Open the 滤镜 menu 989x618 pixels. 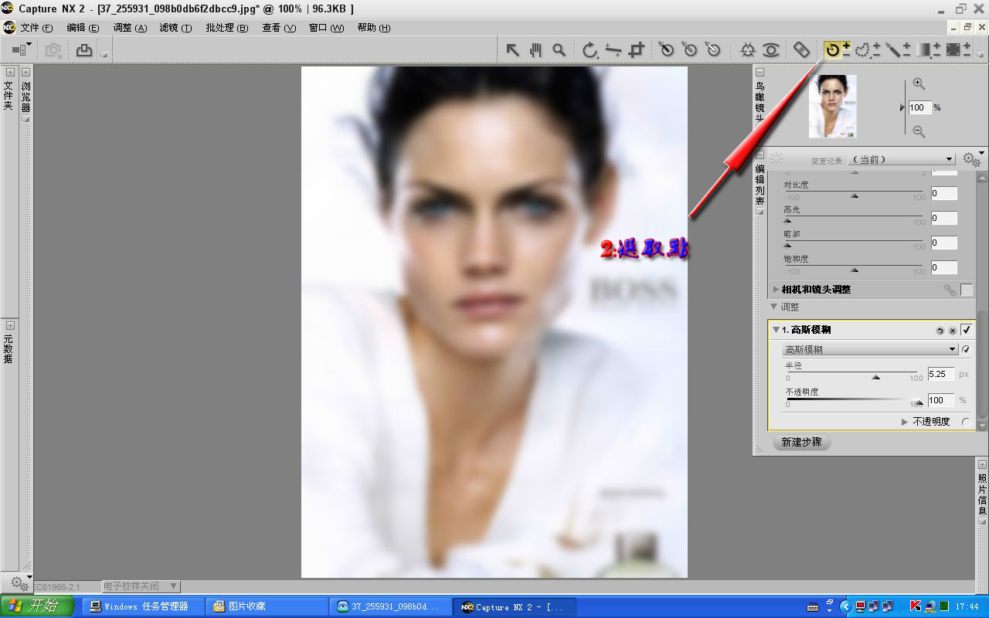point(175,28)
